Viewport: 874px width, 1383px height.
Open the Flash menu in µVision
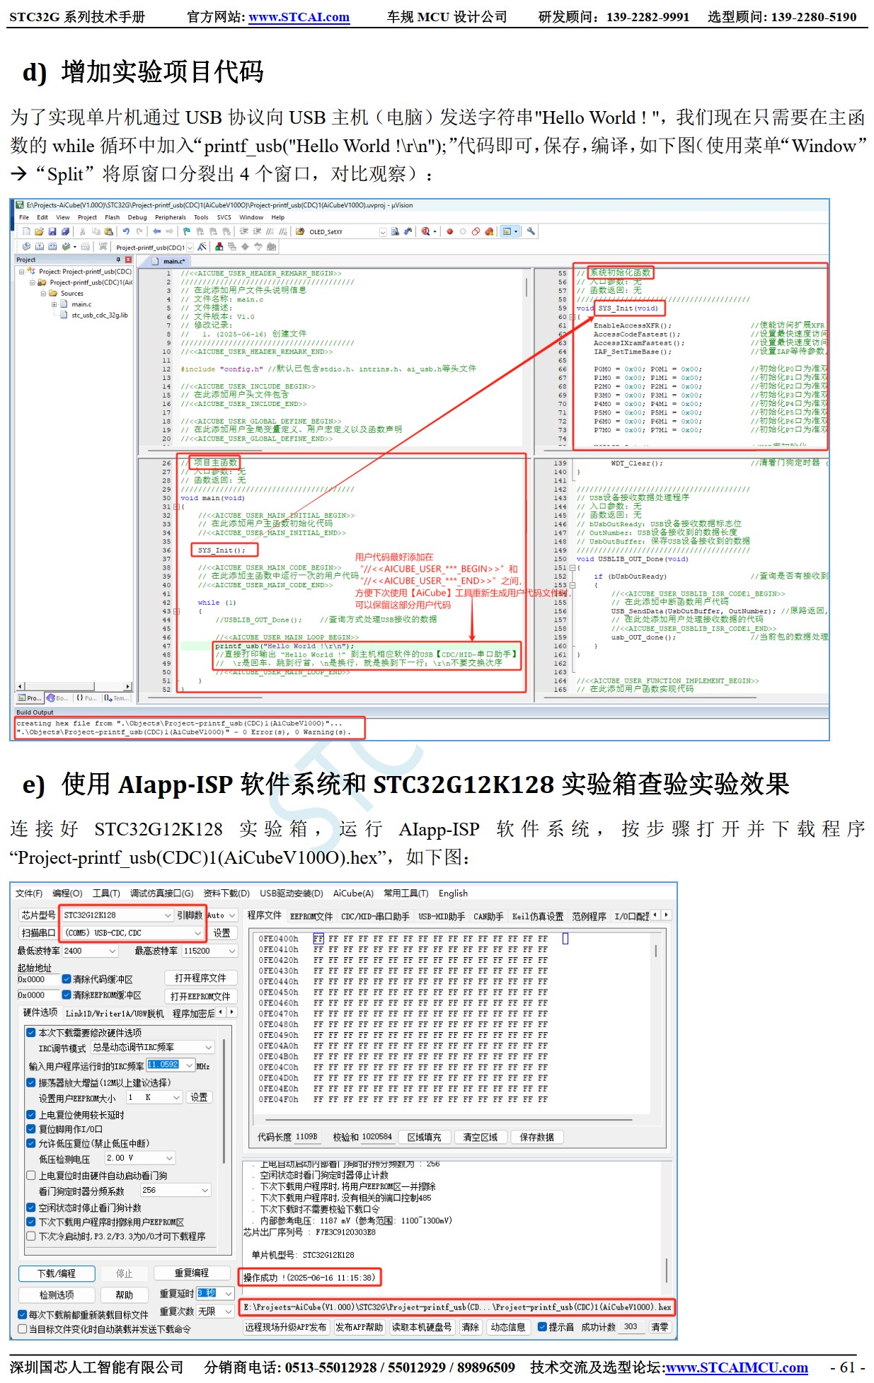click(112, 217)
